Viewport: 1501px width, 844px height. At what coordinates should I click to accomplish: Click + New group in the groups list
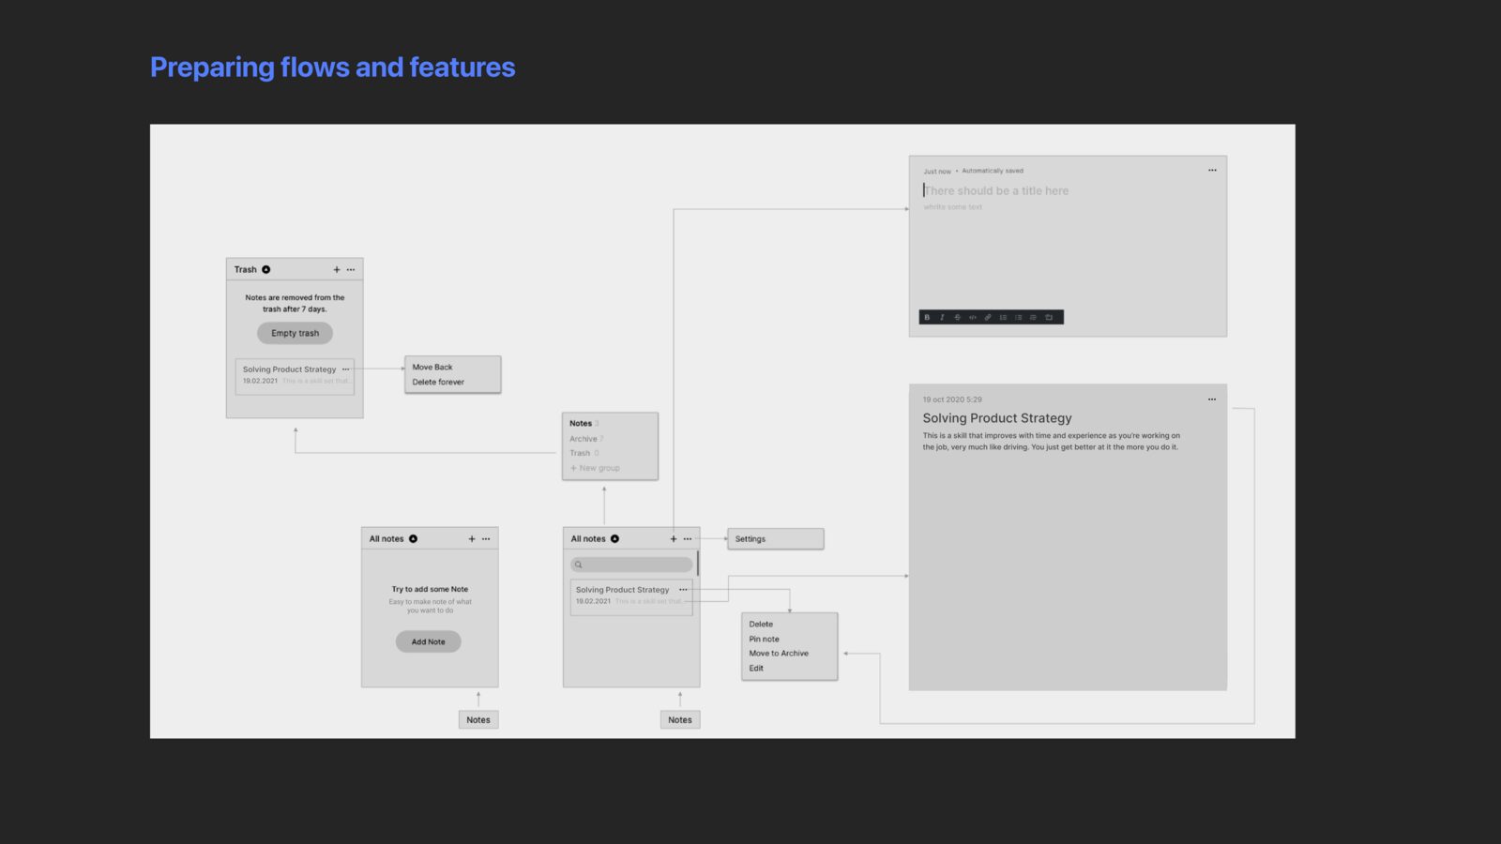pyautogui.click(x=595, y=468)
